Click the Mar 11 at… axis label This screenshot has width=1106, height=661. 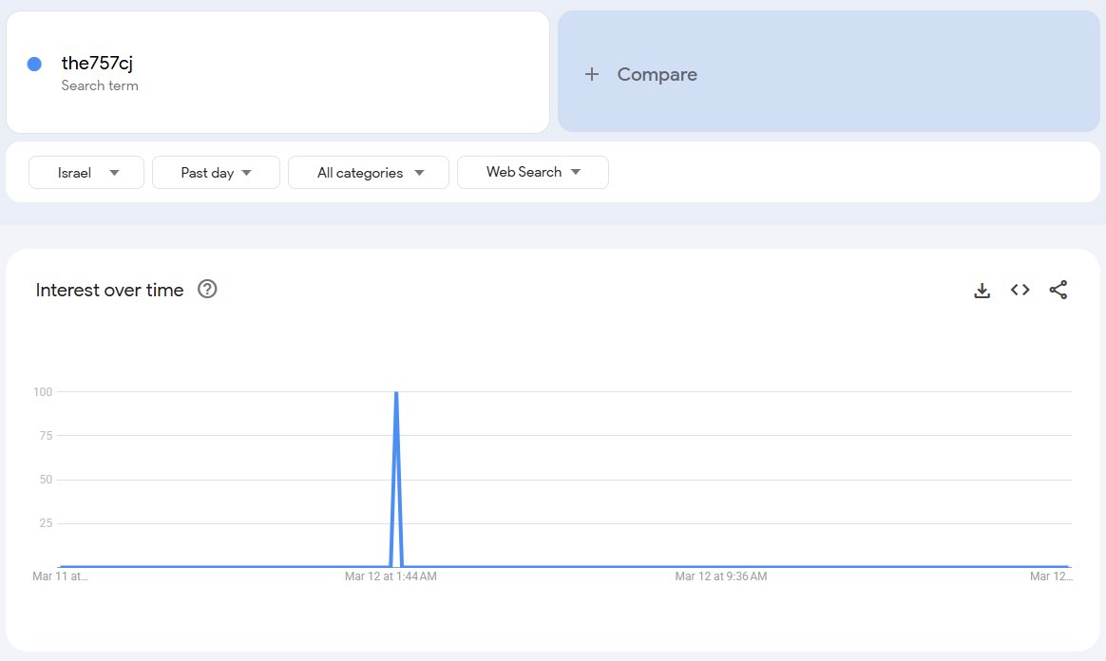point(60,576)
